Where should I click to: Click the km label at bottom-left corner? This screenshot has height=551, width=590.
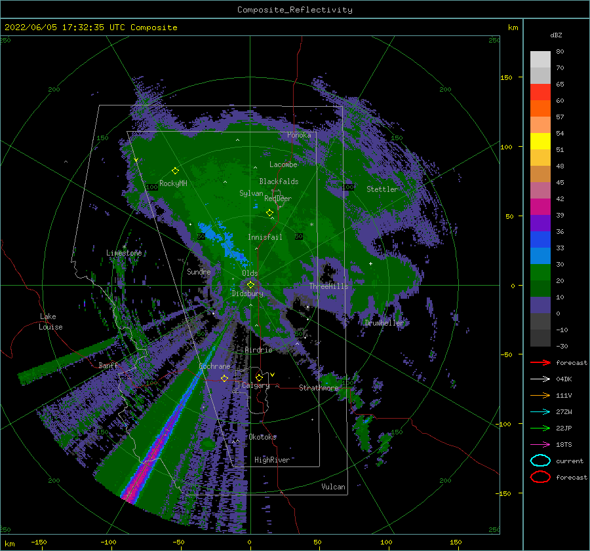point(9,544)
